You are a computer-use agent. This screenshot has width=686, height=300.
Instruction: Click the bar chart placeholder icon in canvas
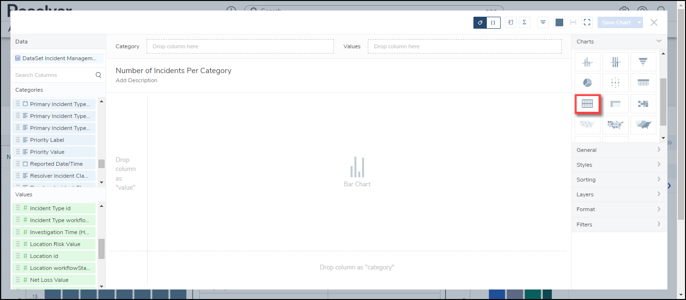click(x=357, y=167)
